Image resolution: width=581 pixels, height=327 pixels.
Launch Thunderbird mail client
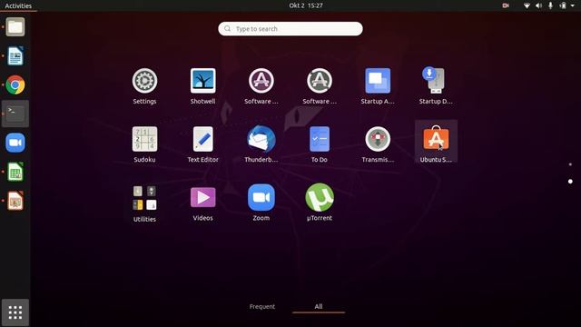click(x=261, y=139)
